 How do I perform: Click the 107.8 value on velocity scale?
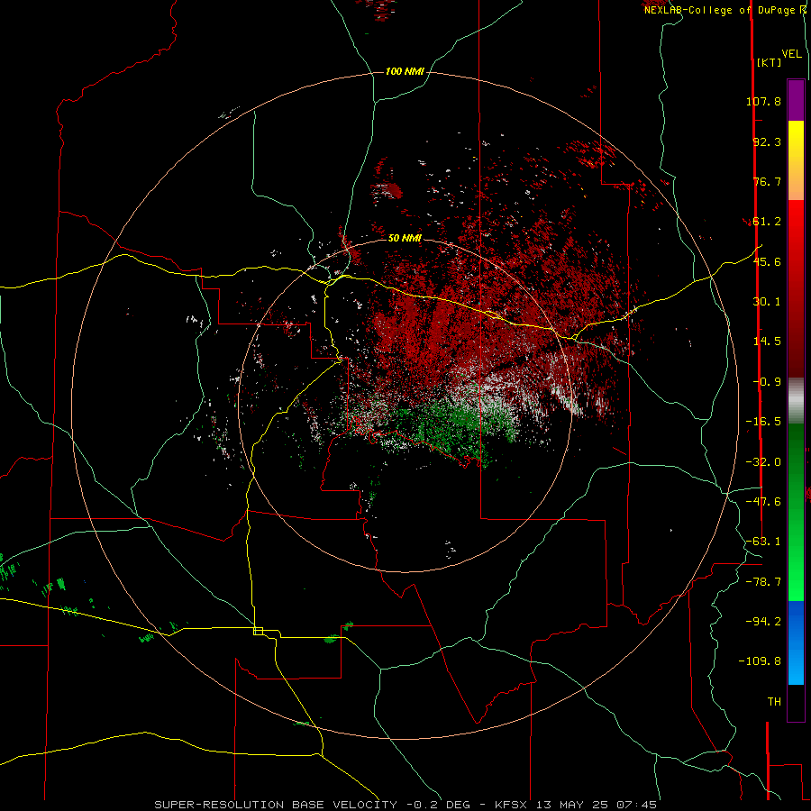point(763,101)
